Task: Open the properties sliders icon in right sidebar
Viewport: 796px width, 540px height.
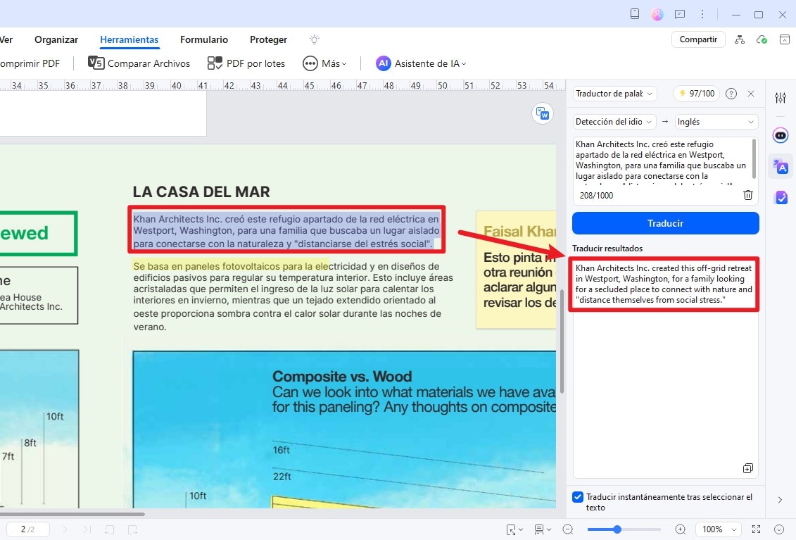Action: (781, 98)
